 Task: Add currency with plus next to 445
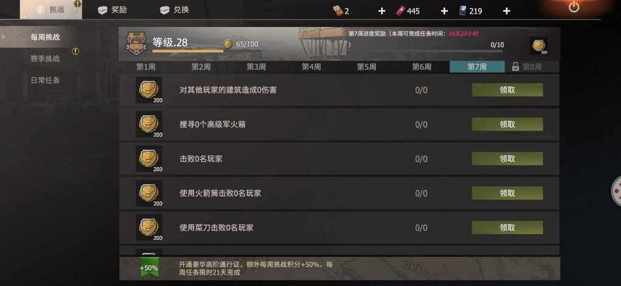click(x=444, y=11)
